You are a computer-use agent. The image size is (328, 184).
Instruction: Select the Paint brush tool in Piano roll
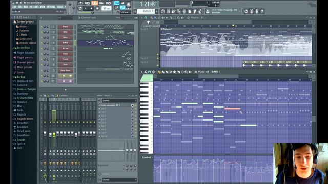163,72
